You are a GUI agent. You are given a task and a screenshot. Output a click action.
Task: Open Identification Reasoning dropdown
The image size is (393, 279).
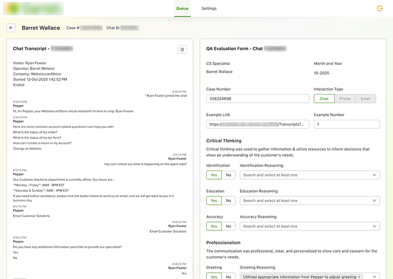(x=310, y=175)
